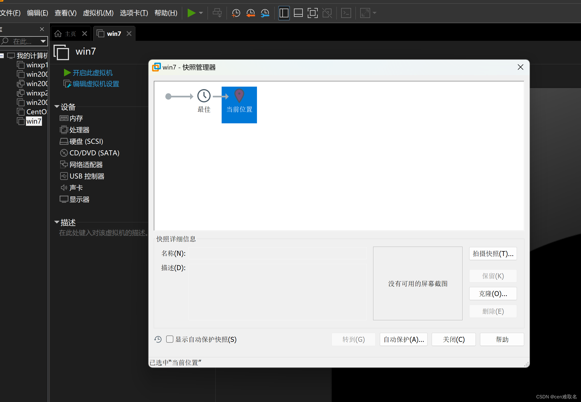Open the snapshot manager toolbar icon
581x402 pixels.
tap(265, 13)
